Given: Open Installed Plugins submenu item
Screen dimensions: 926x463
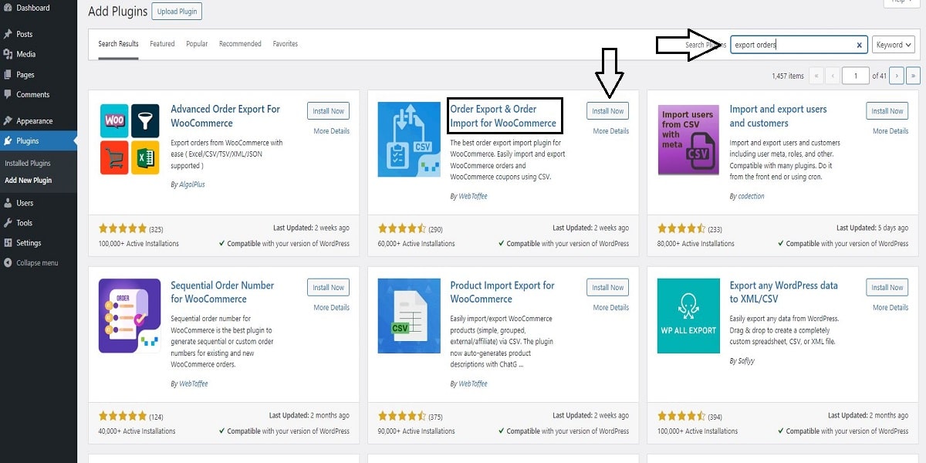Looking at the screenshot, I should point(28,164).
